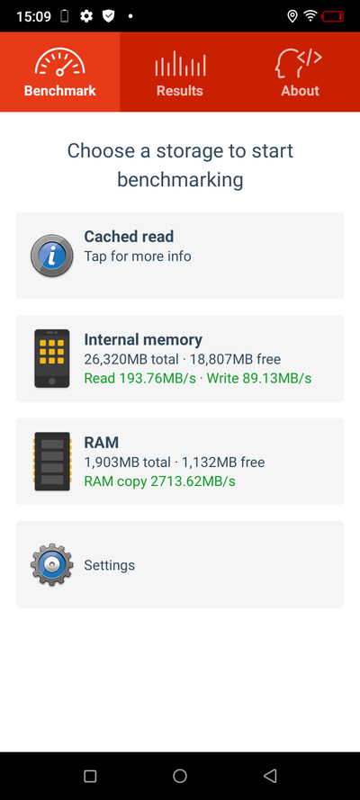Open the About tab

click(x=300, y=72)
